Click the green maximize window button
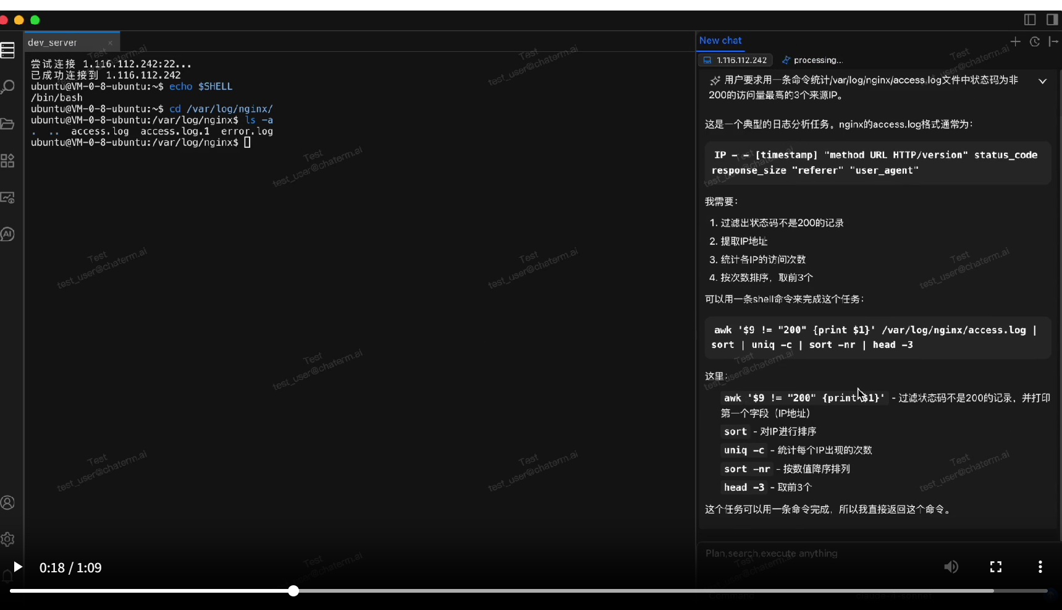Image resolution: width=1062 pixels, height=610 pixels. coord(35,20)
